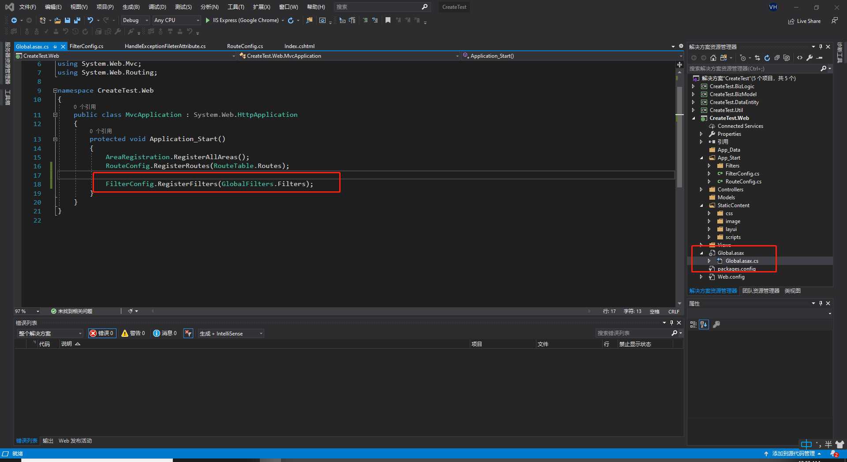The width and height of the screenshot is (847, 462).
Task: Click Home icon in Solution Explorer toolbar
Action: pyautogui.click(x=713, y=58)
